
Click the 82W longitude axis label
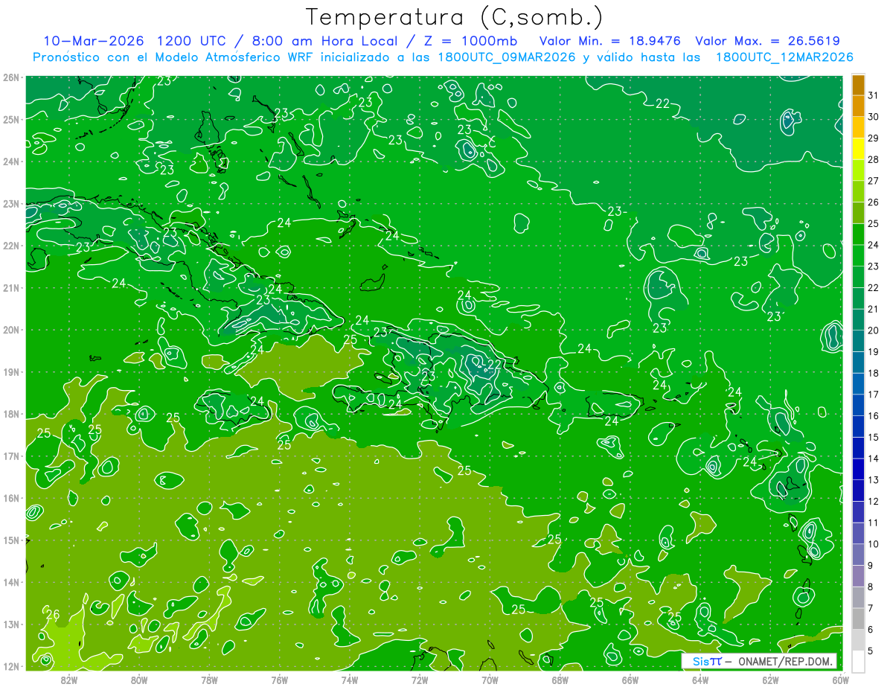click(68, 680)
